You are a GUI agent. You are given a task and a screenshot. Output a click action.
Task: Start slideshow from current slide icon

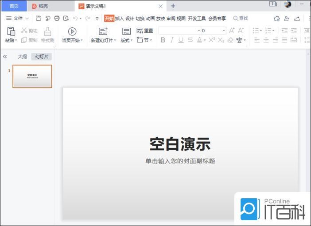pos(72,31)
